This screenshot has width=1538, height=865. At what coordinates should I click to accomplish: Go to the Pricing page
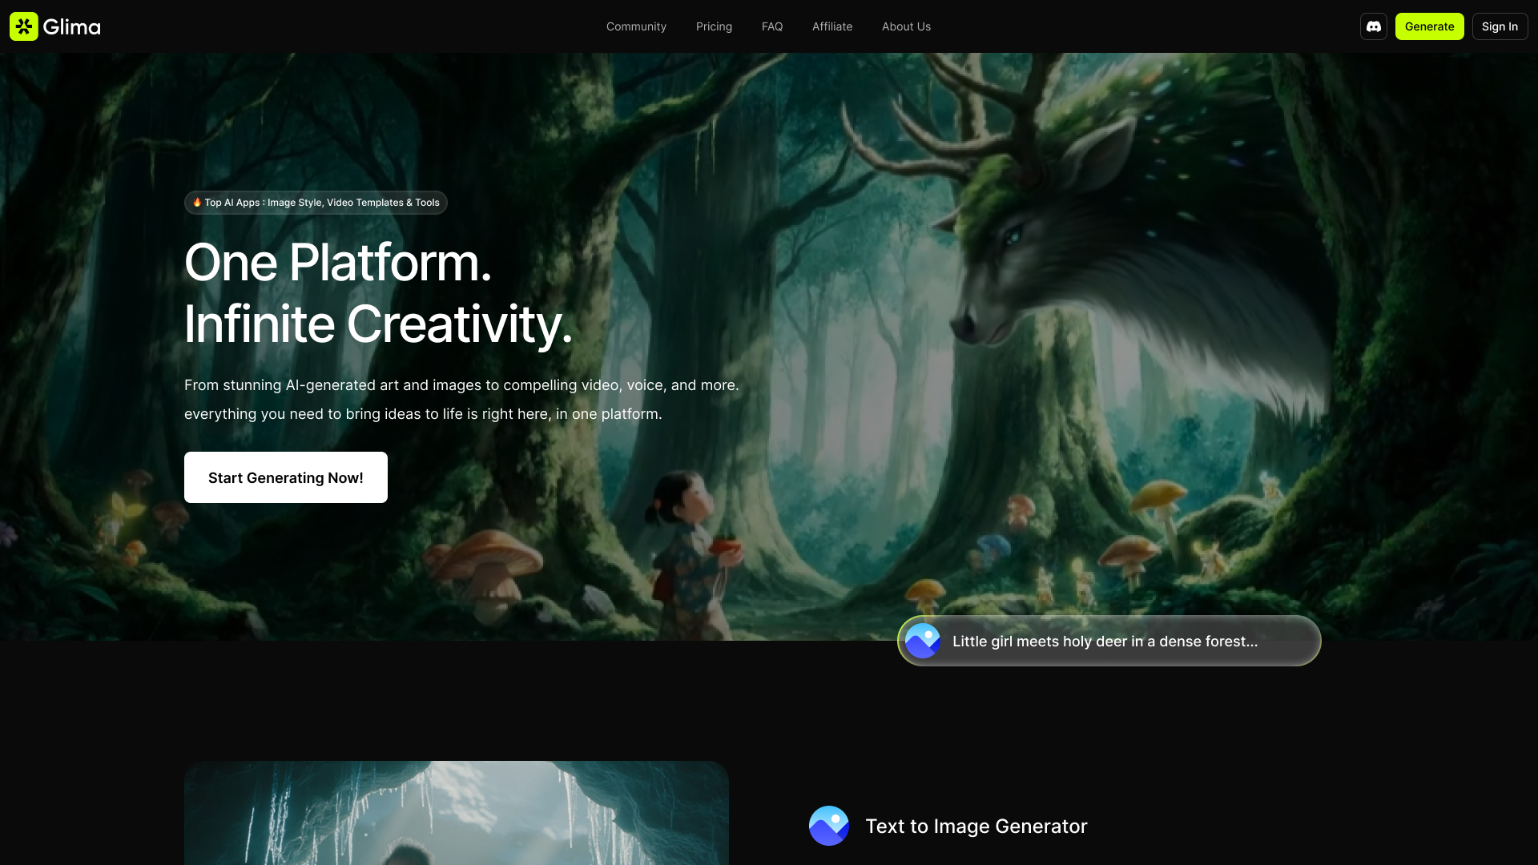point(714,26)
